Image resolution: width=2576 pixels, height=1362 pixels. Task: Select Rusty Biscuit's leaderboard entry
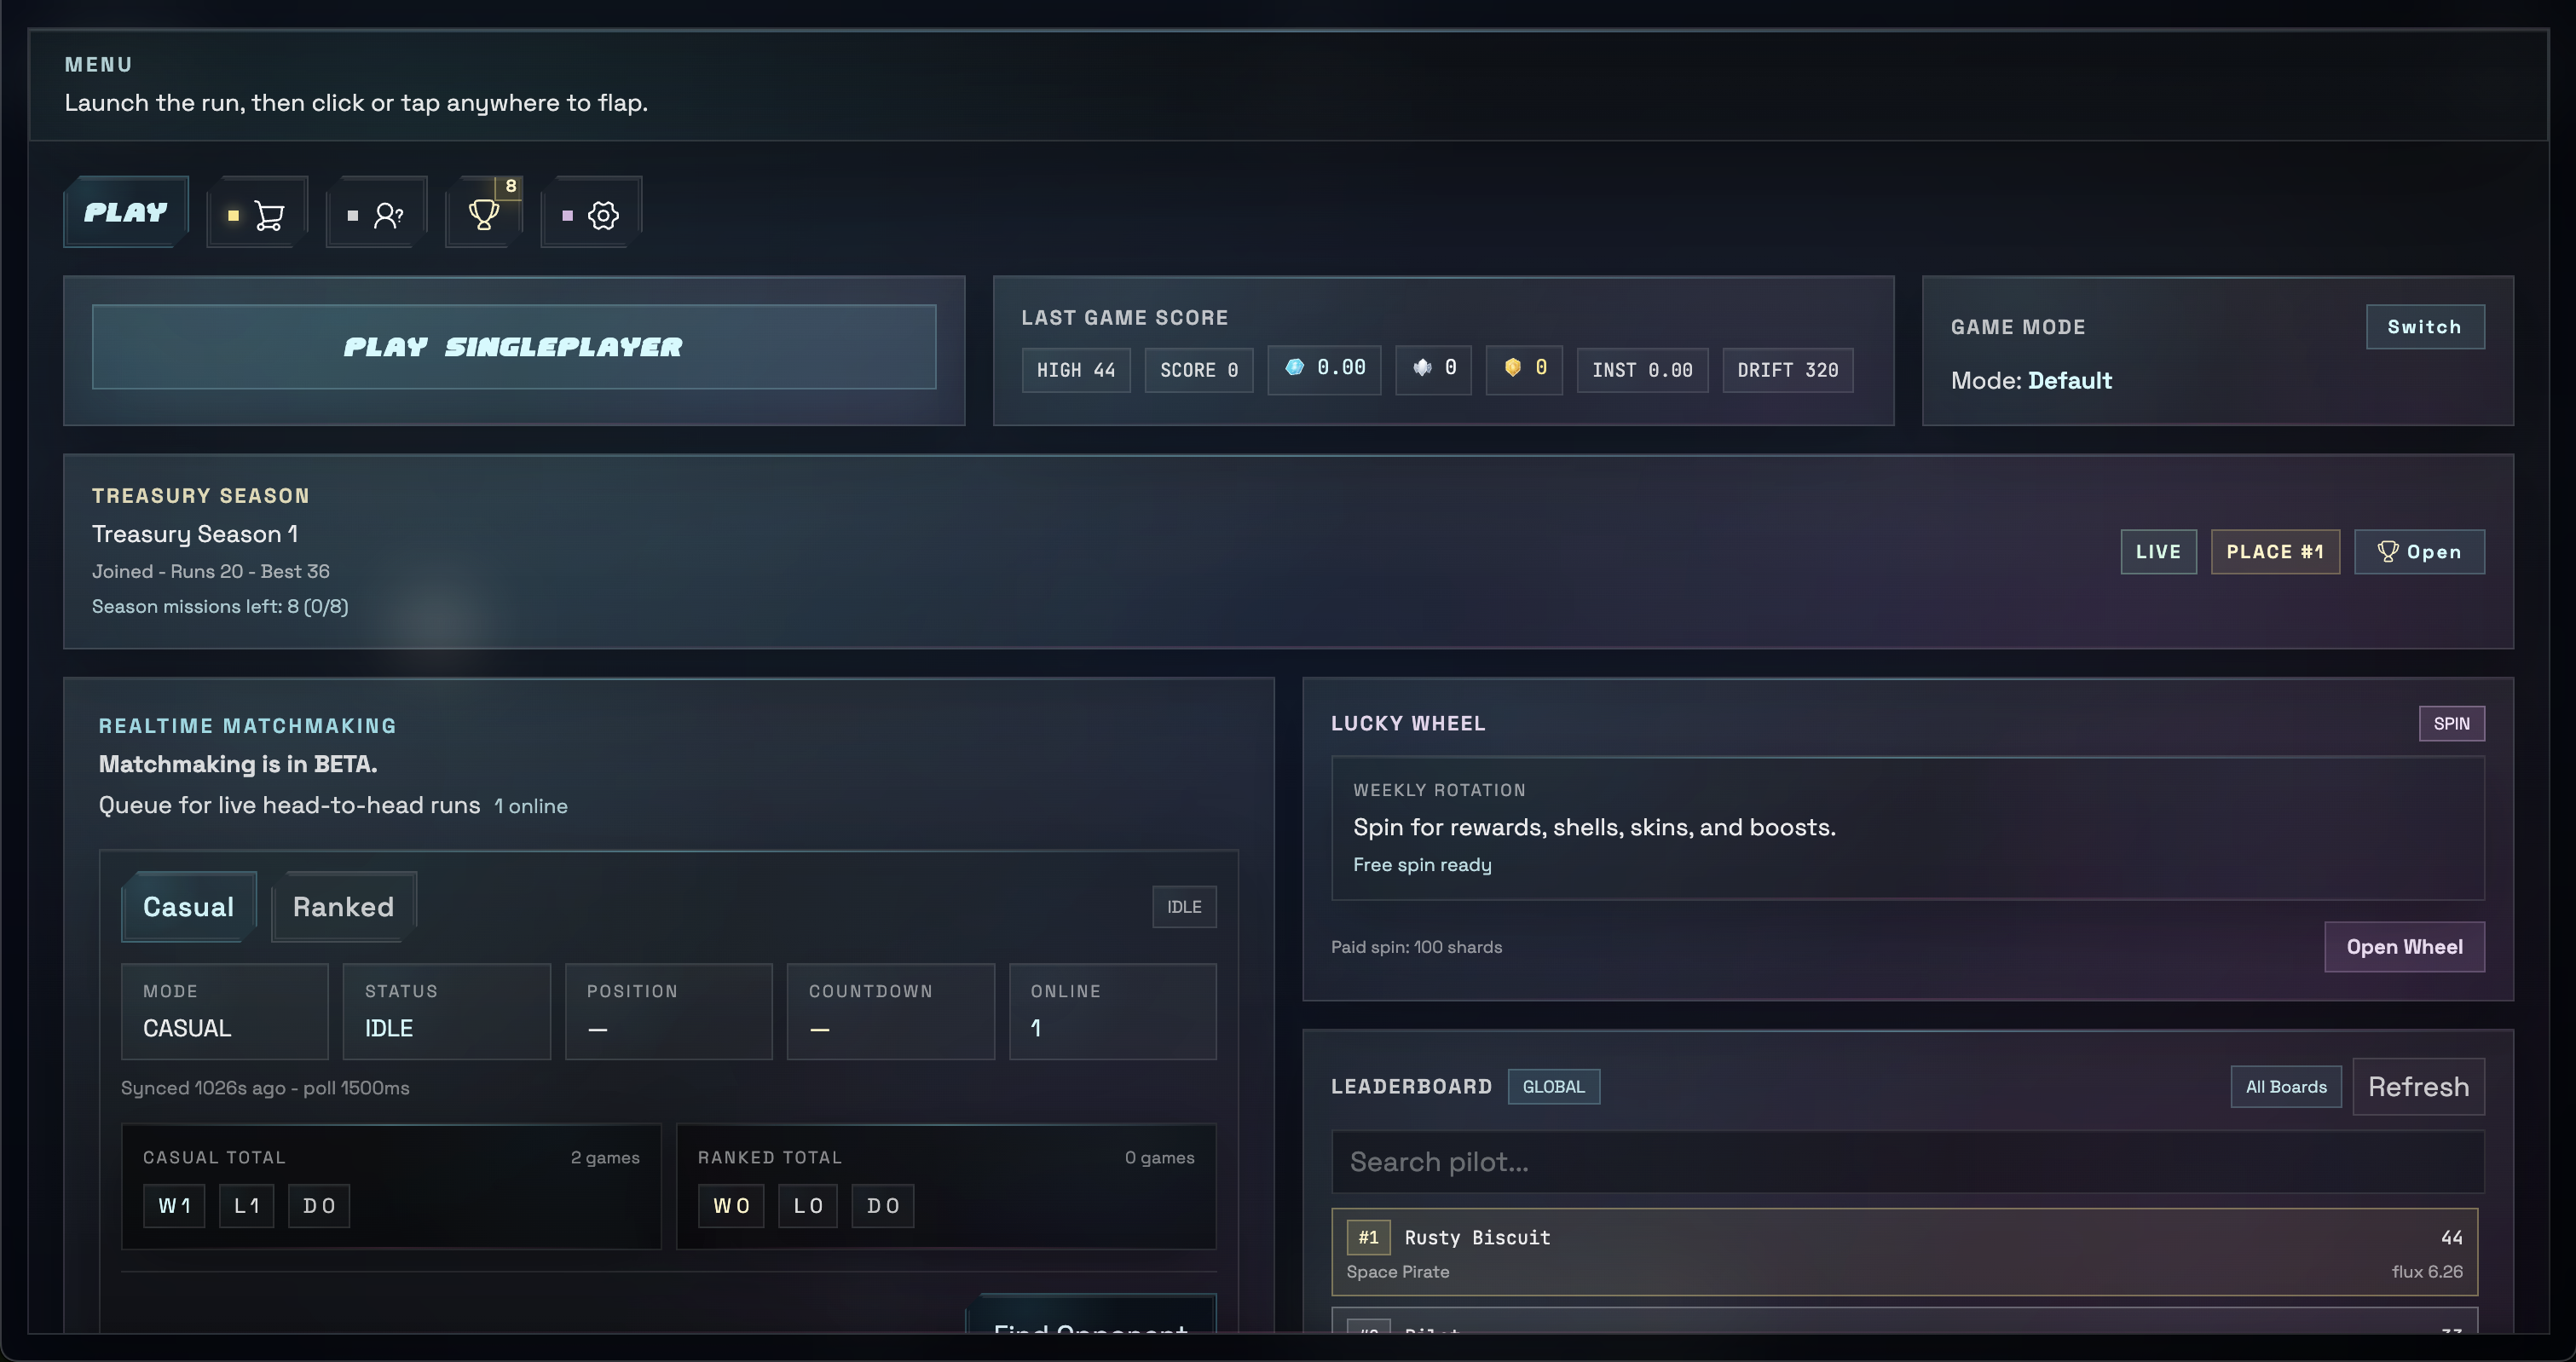coord(1905,1251)
